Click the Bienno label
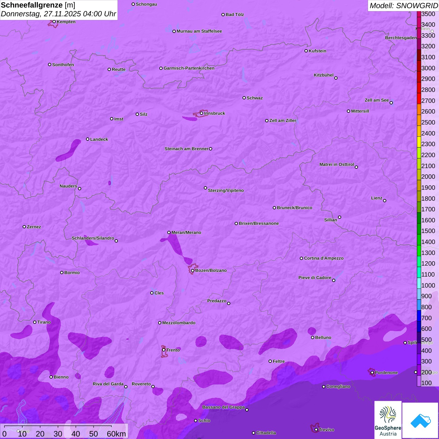This screenshot has width=439, height=439. tap(61, 377)
